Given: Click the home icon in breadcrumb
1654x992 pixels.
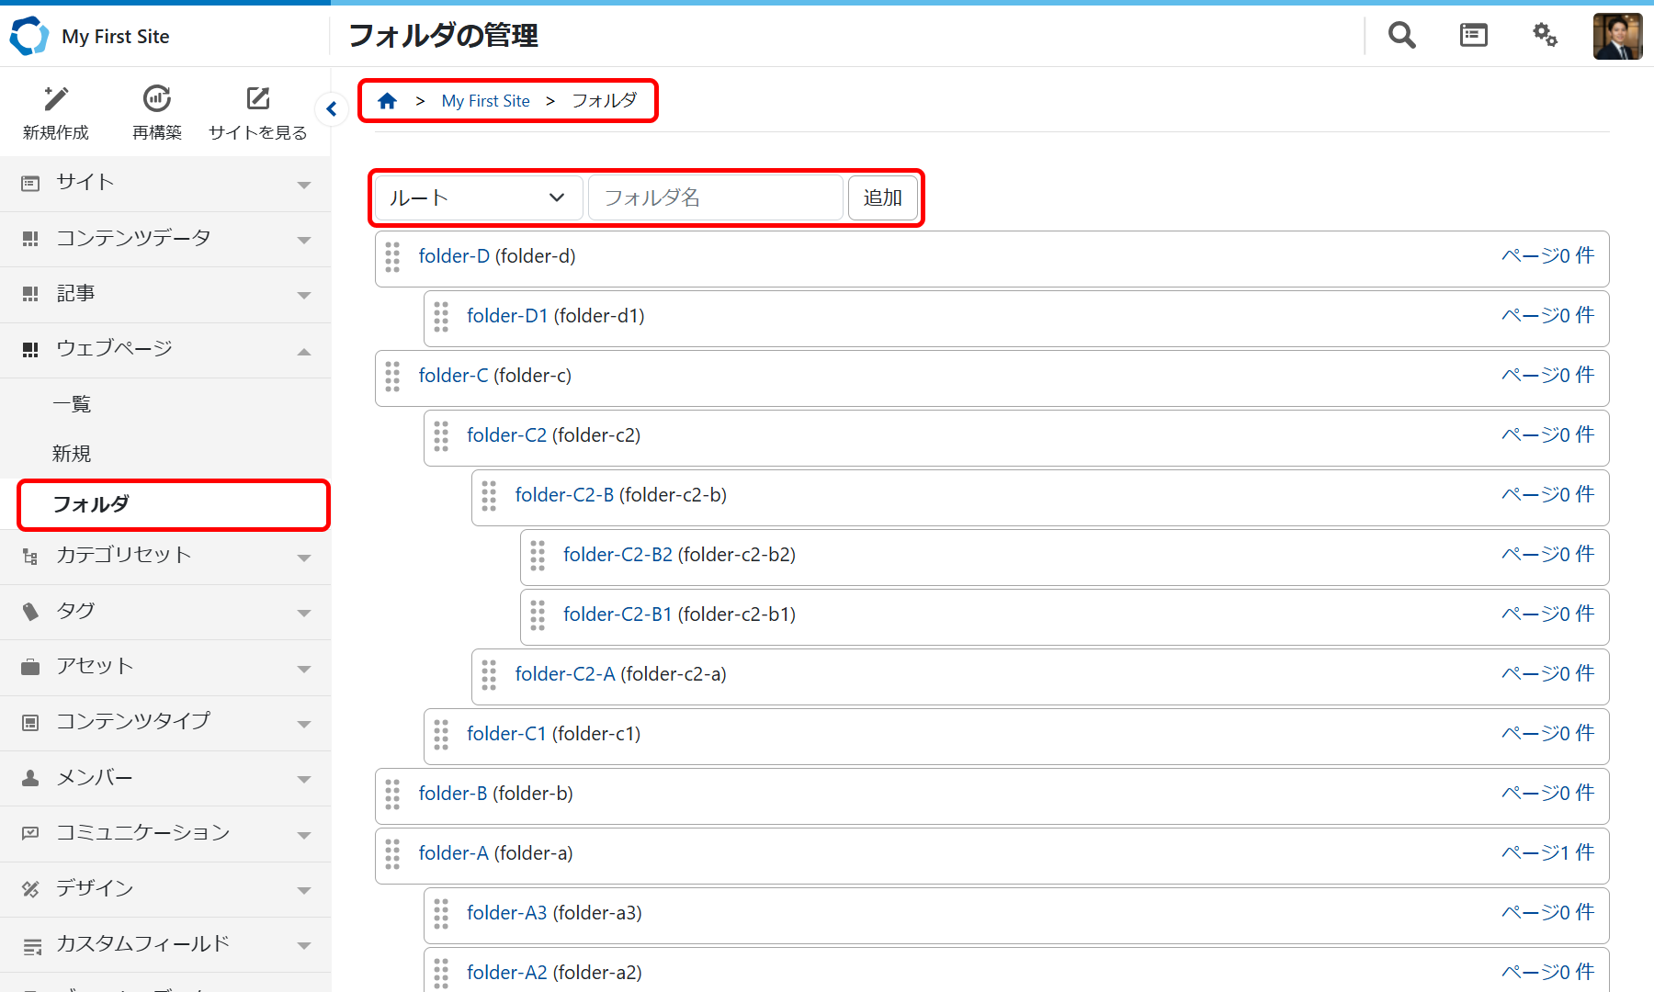Looking at the screenshot, I should click(387, 101).
